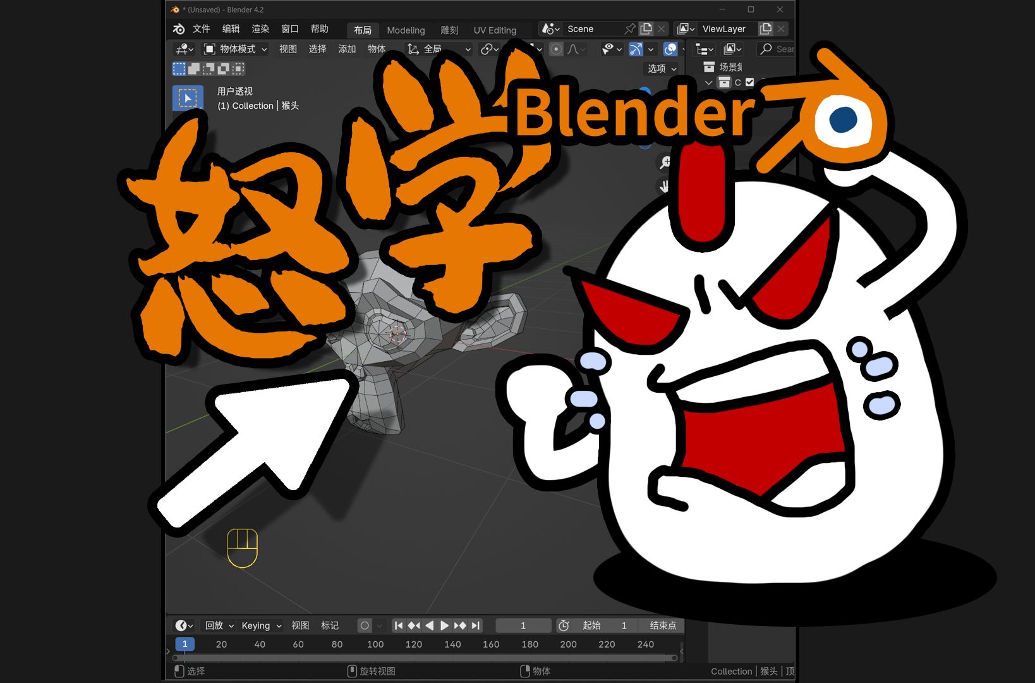Click the ViewLayer name field
Viewport: 1035px width, 683px height.
click(x=727, y=29)
